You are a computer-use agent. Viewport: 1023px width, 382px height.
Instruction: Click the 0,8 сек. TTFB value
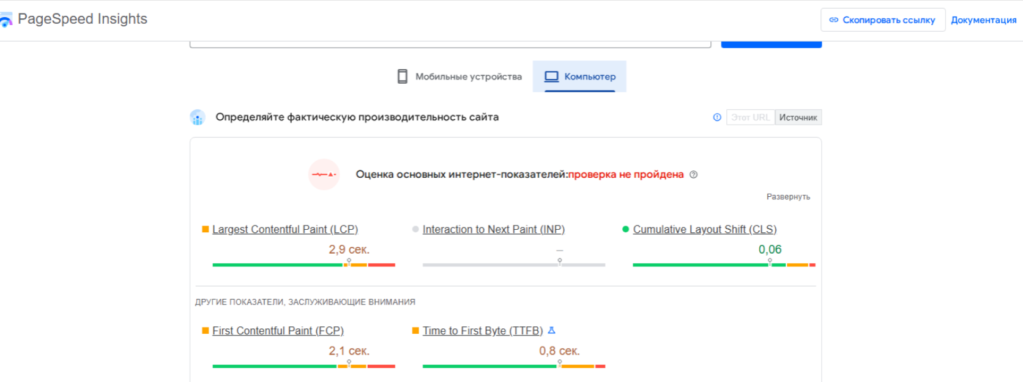[x=559, y=351]
